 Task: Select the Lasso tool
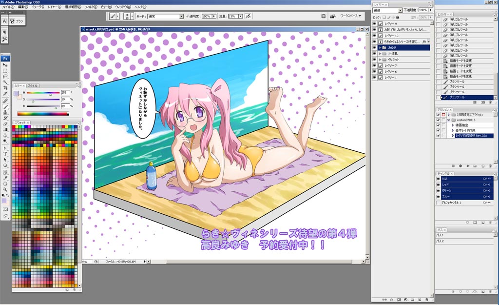click(x=5, y=77)
